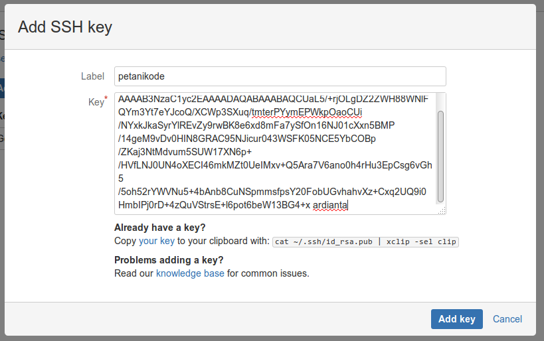544x341 pixels.
Task: Click the "Key" field label text
Action: point(95,102)
